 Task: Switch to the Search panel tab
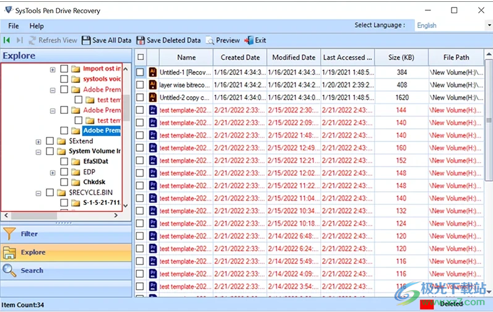pyautogui.click(x=66, y=271)
